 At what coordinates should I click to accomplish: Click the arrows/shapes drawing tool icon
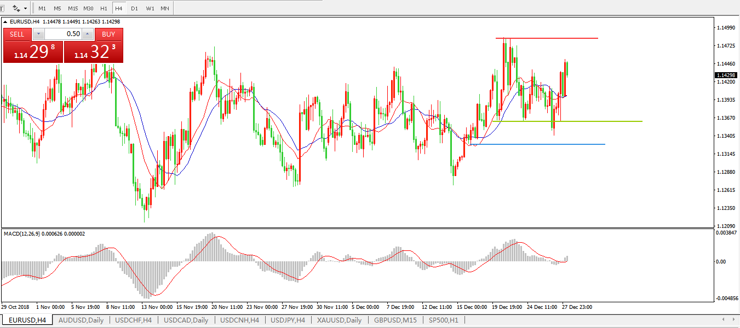(16, 8)
